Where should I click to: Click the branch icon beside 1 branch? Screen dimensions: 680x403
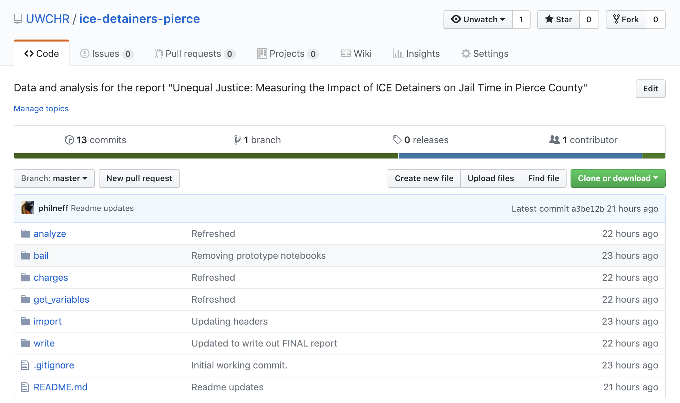tap(238, 140)
